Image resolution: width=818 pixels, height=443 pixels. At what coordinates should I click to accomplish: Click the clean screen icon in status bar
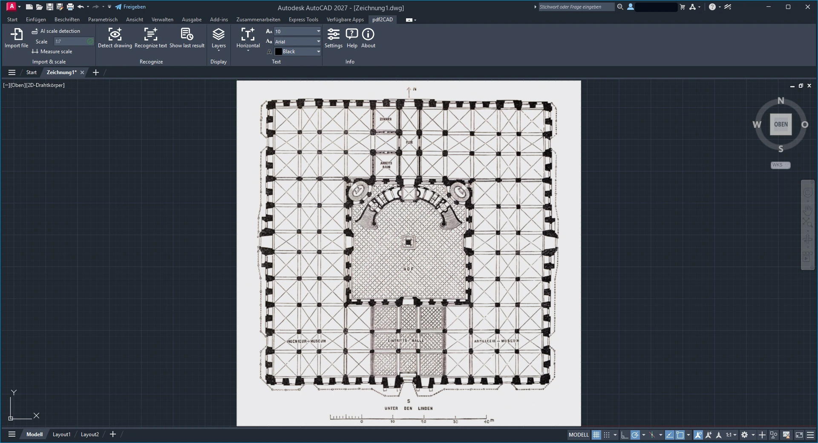[799, 435]
